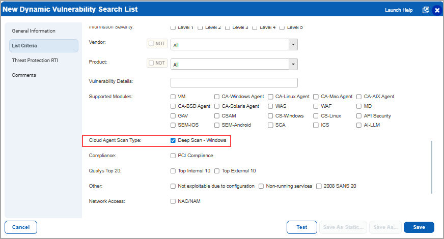
Task: Expand the Product dropdown arrow
Action: 293,64
